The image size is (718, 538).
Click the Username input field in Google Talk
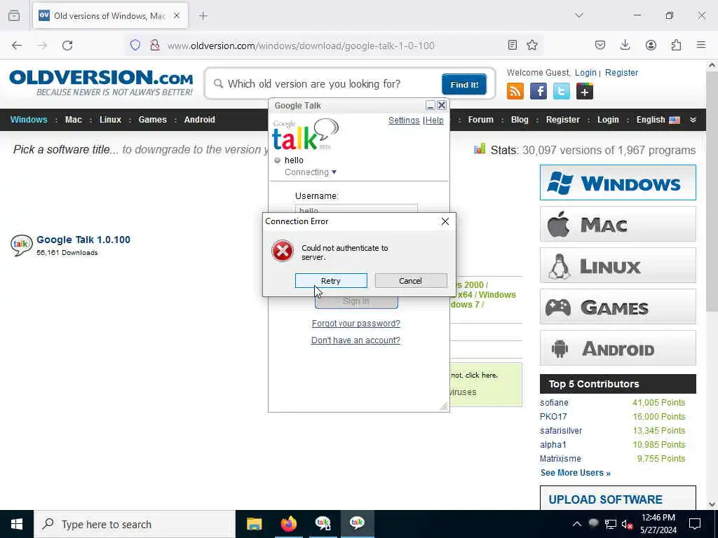tap(356, 209)
